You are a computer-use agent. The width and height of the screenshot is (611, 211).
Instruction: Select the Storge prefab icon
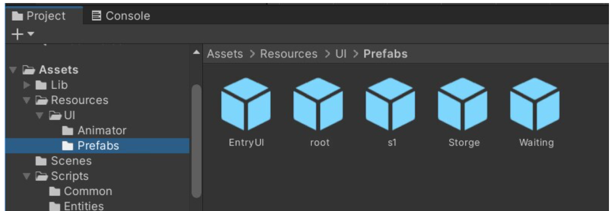(x=463, y=104)
